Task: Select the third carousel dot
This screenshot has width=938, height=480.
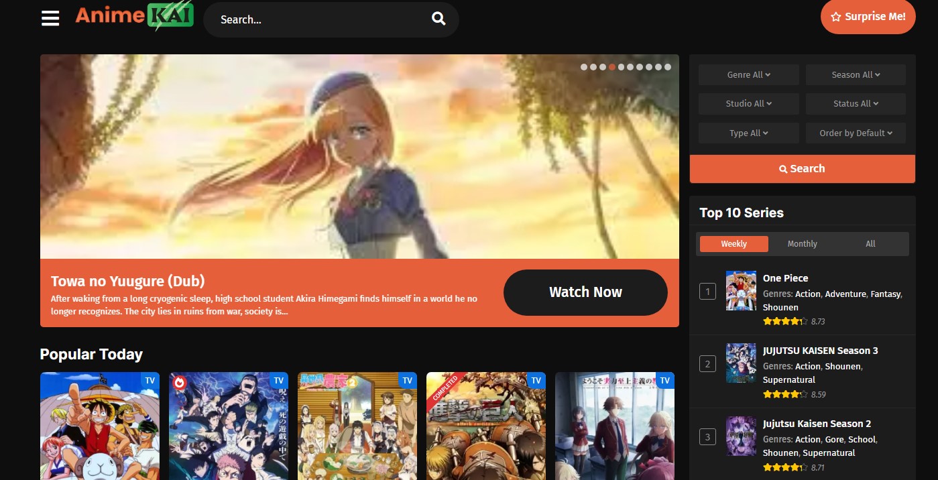Action: [x=603, y=67]
